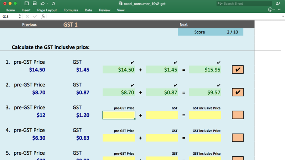The width and height of the screenshot is (285, 160).
Task: Click the Redo icon
Action: pyautogui.click(x=53, y=4)
